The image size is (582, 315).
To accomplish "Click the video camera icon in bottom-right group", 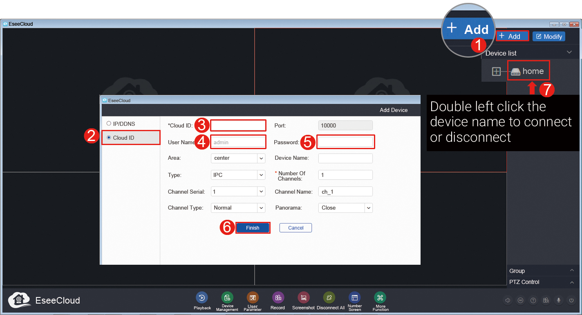I will coord(546,300).
